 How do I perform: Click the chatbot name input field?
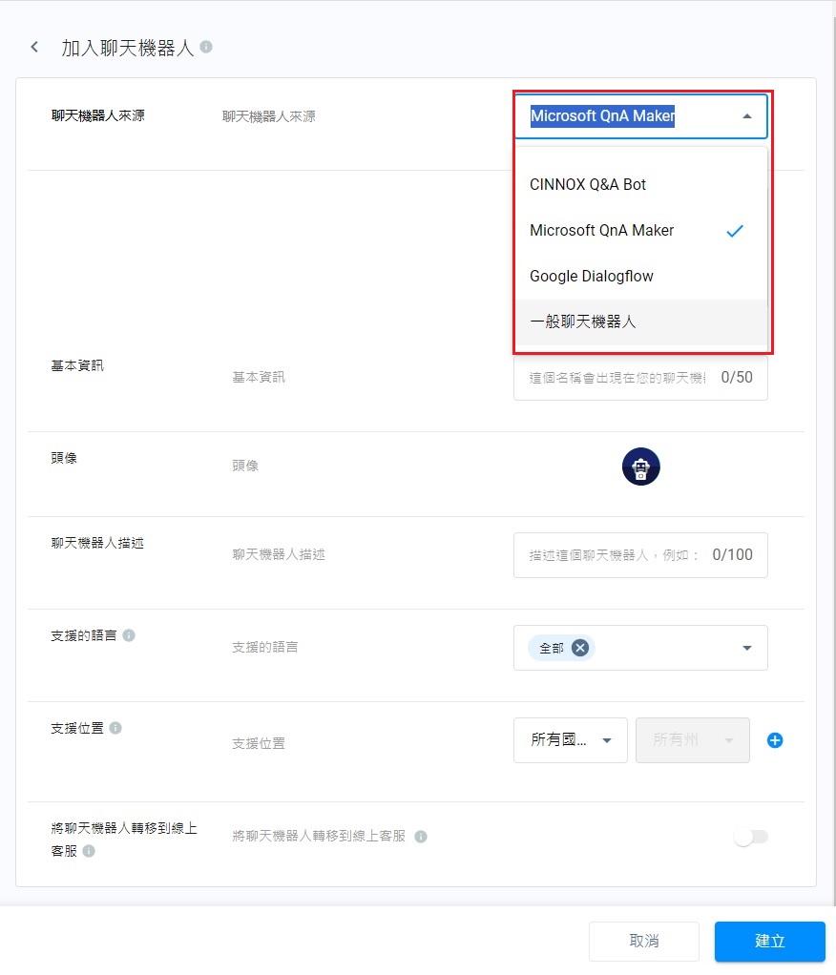[x=640, y=378]
